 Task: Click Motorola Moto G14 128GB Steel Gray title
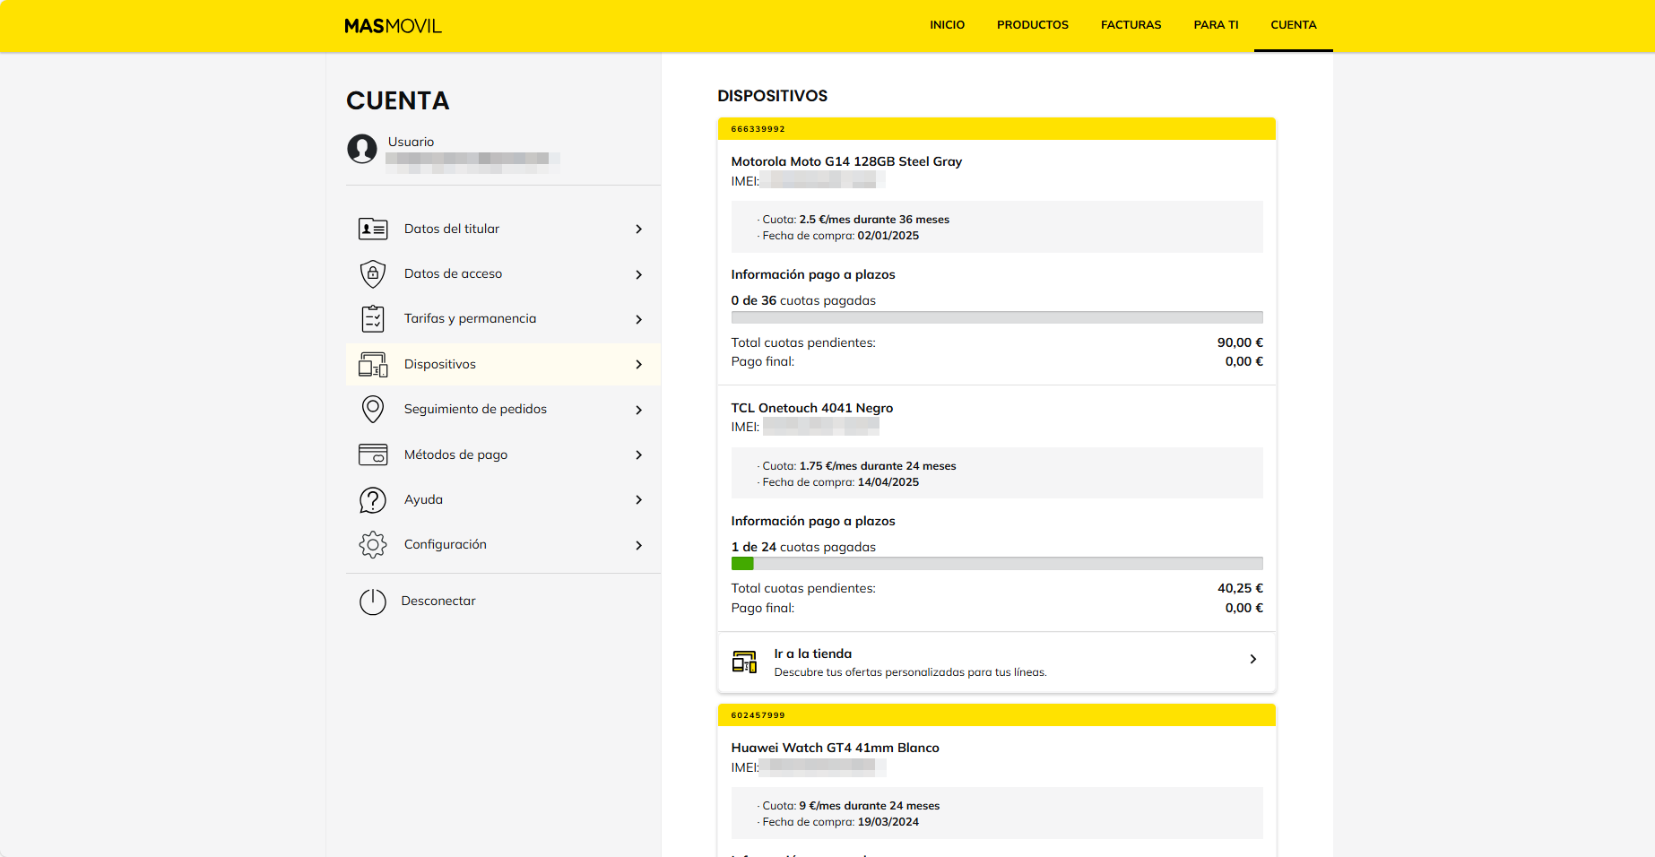click(x=846, y=161)
